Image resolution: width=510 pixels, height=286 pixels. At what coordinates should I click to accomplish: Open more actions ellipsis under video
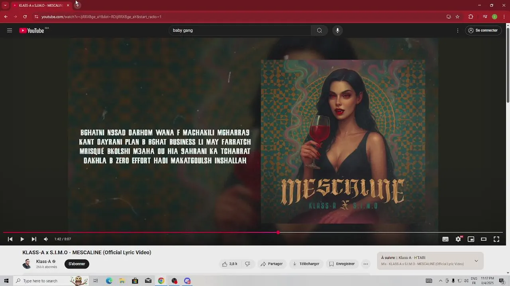366,264
